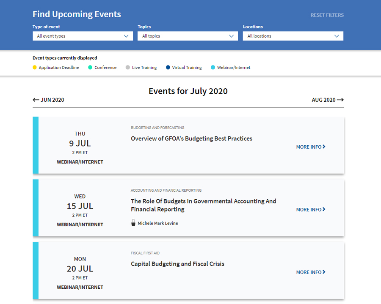
Task: Click the gray Live Training dot
Action: click(x=128, y=68)
